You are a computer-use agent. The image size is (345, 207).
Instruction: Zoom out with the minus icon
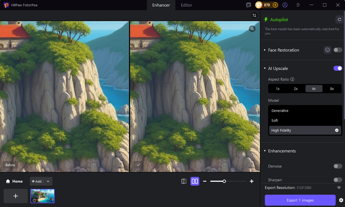(x=205, y=181)
